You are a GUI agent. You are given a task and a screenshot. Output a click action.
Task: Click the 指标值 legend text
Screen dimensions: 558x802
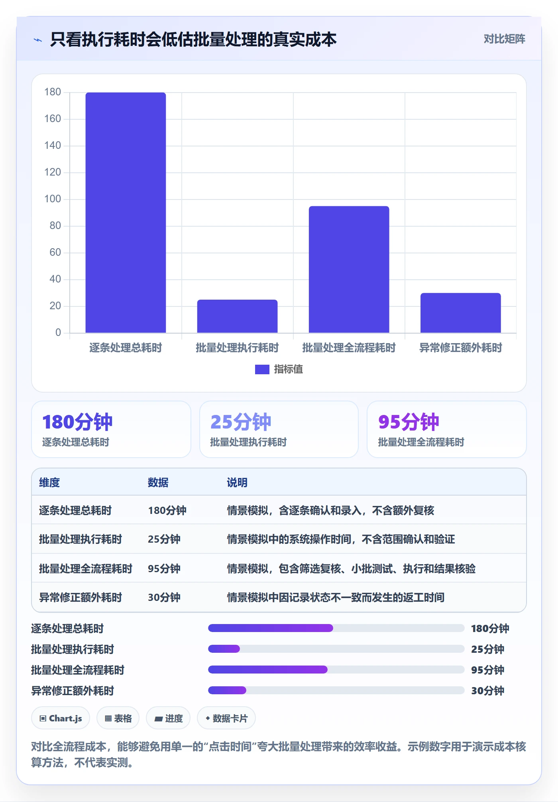click(289, 369)
